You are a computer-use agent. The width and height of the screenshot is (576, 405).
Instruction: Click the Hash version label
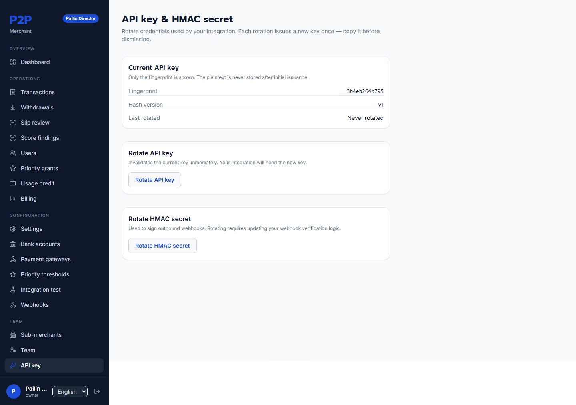tap(146, 105)
